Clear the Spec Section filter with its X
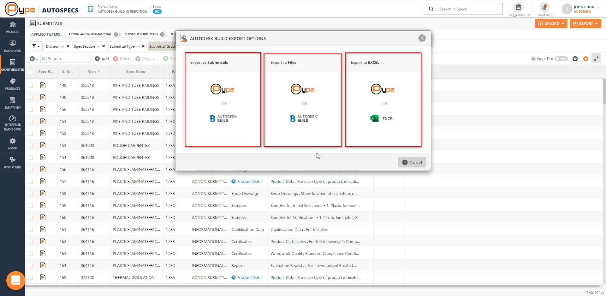Image resolution: width=606 pixels, height=296 pixels. (x=104, y=46)
